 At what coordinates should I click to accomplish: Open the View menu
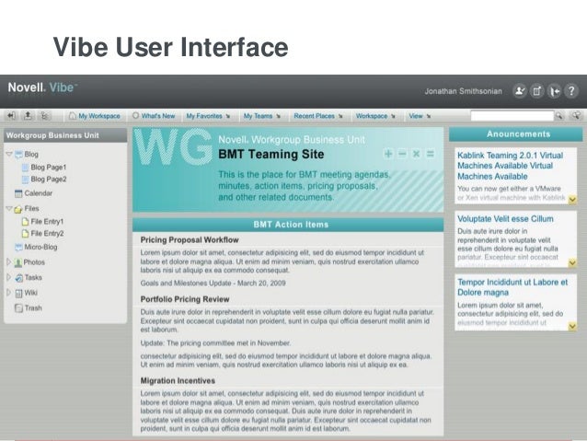(420, 116)
